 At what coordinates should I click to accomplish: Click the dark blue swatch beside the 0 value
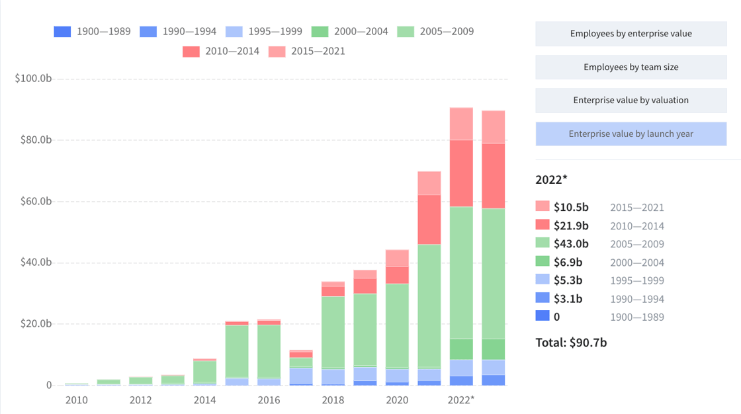543,315
